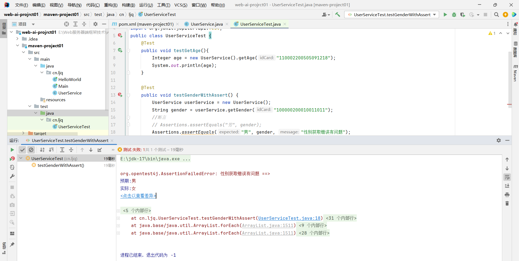The width and height of the screenshot is (519, 261).
Task: Expand all in project tree panel
Action: 75,24
